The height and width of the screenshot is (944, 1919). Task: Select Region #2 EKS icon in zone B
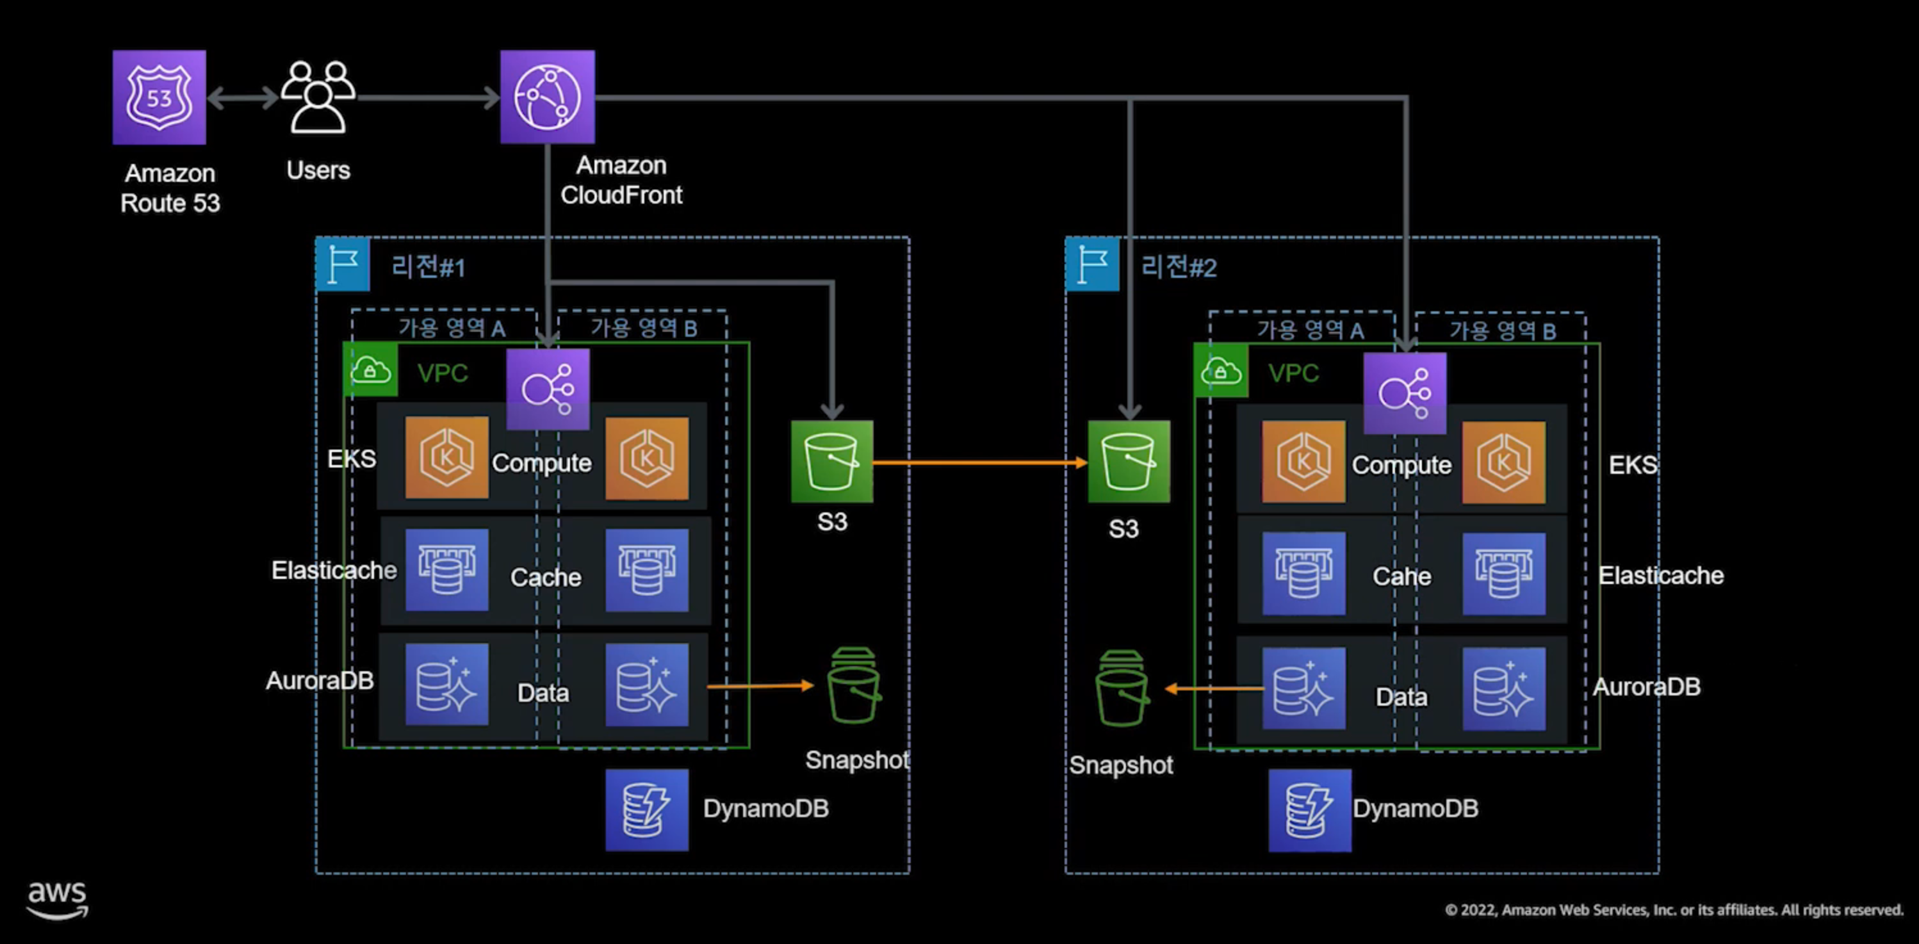pos(1503,462)
